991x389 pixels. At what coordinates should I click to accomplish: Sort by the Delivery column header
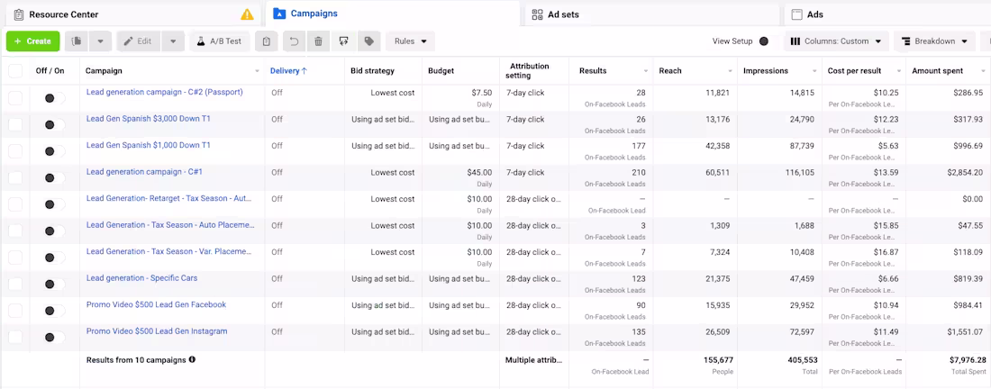[x=288, y=71]
